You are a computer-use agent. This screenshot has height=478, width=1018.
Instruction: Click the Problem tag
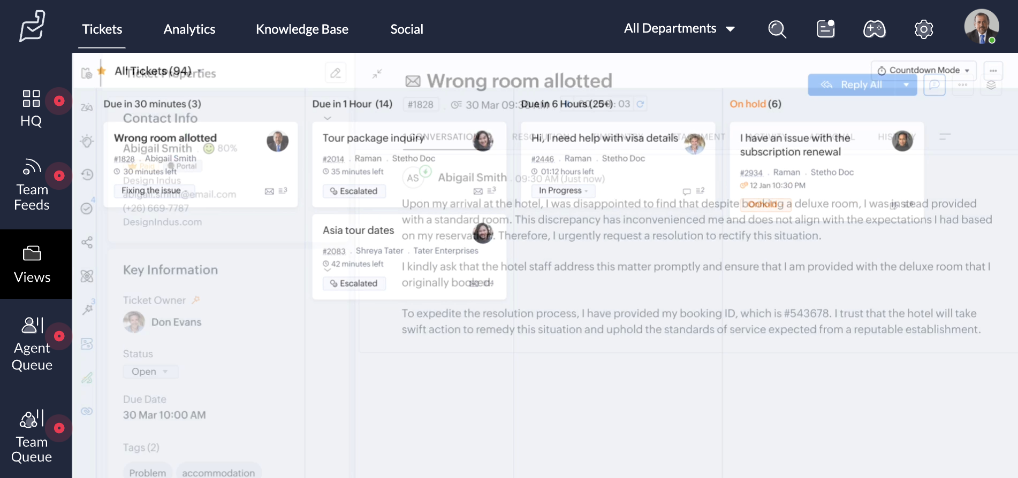(x=148, y=473)
